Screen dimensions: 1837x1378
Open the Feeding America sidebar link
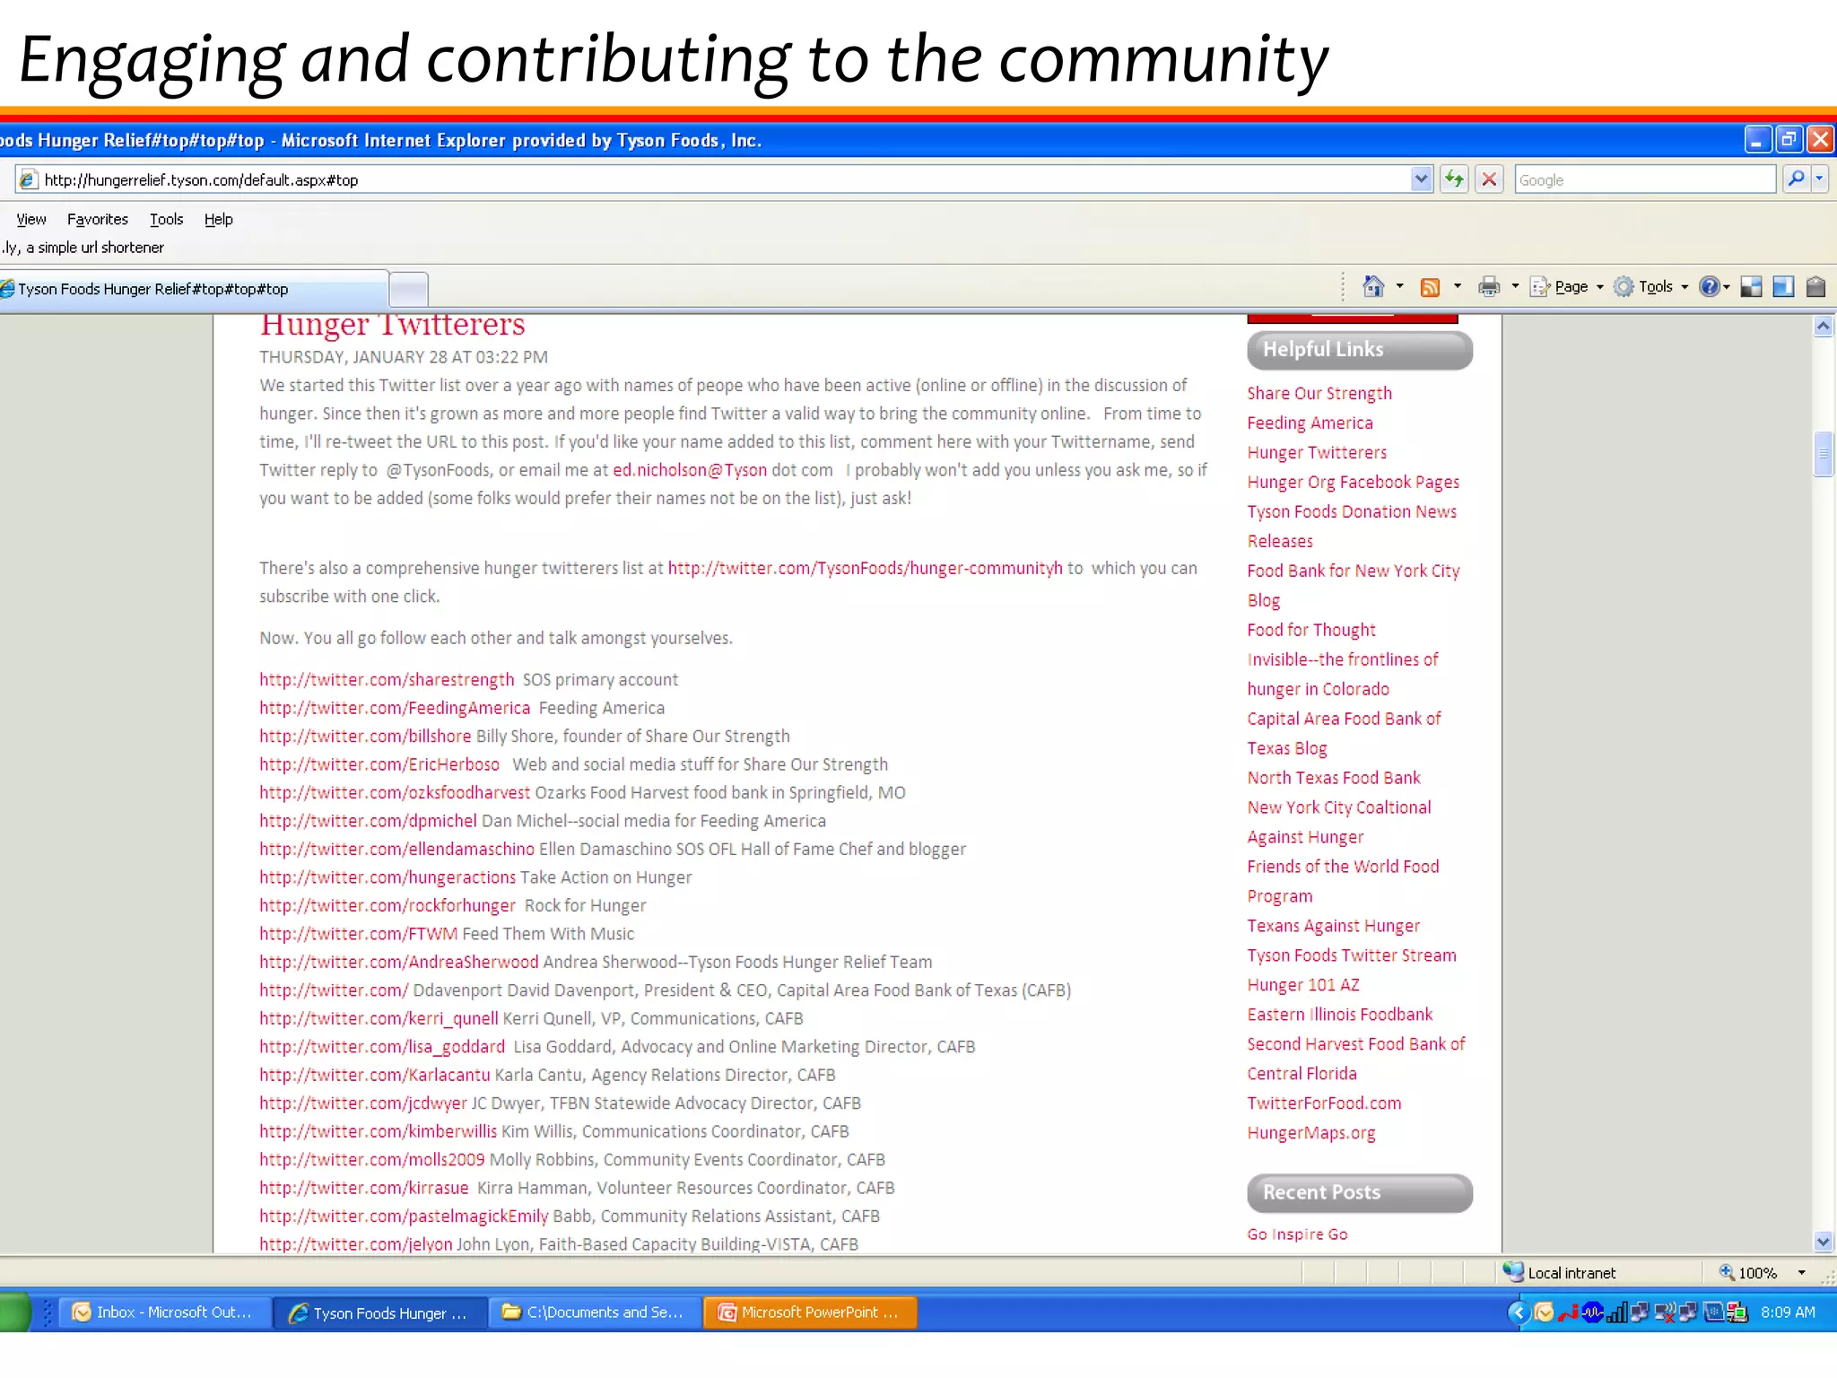point(1310,423)
